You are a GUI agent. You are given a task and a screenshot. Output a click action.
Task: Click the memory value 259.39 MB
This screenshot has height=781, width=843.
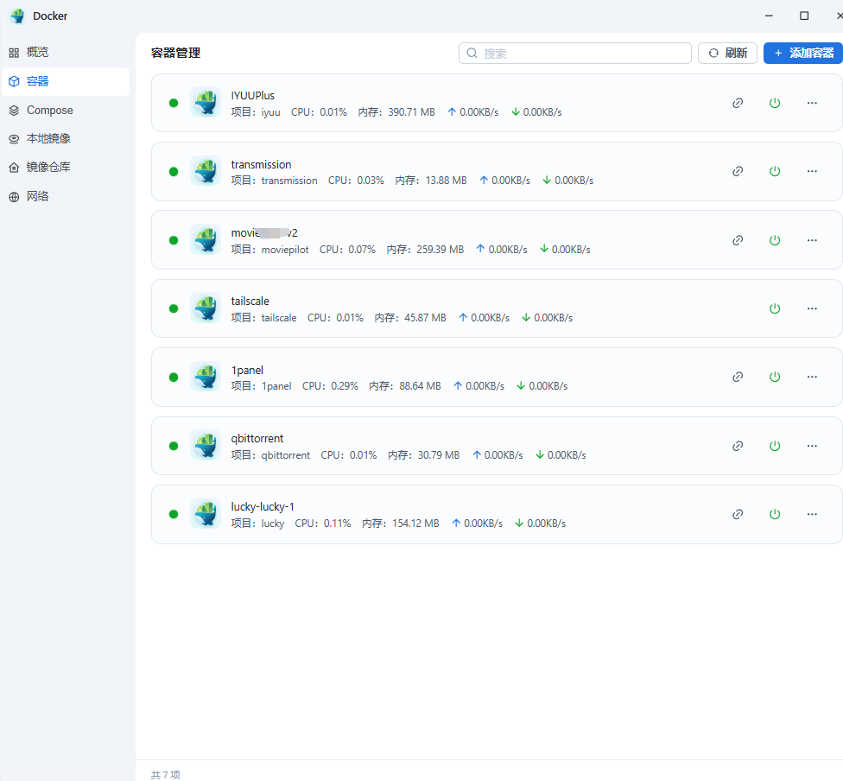440,249
